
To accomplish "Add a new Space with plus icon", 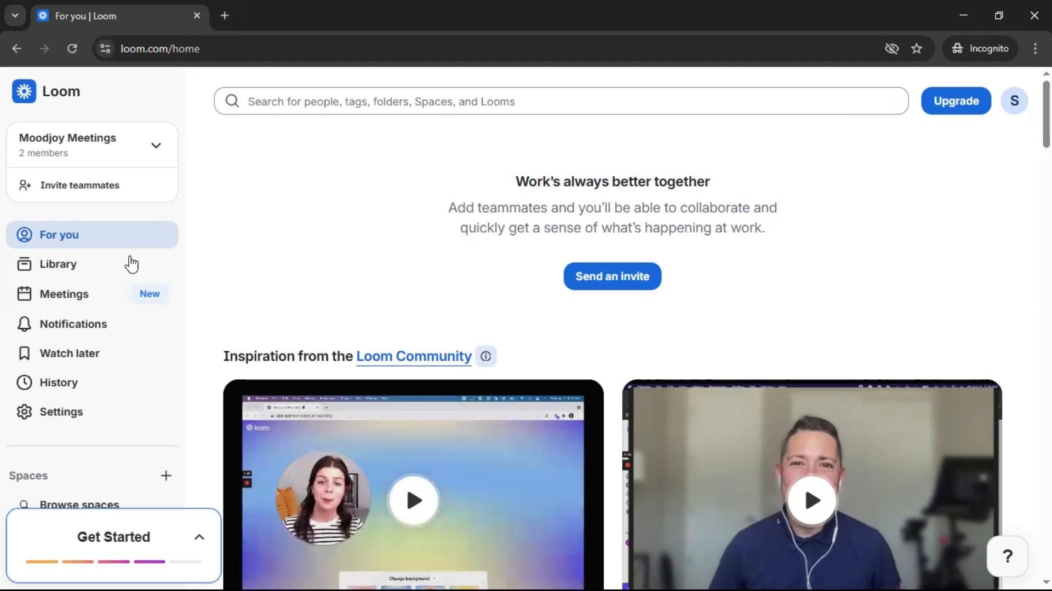I will [166, 476].
